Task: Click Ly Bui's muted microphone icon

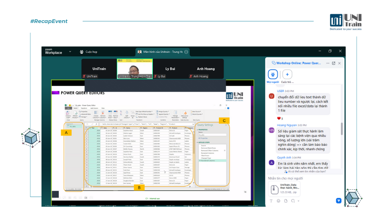Action: (155, 76)
